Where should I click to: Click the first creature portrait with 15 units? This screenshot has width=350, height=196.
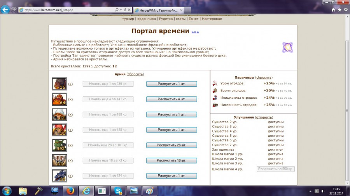(x=59, y=84)
